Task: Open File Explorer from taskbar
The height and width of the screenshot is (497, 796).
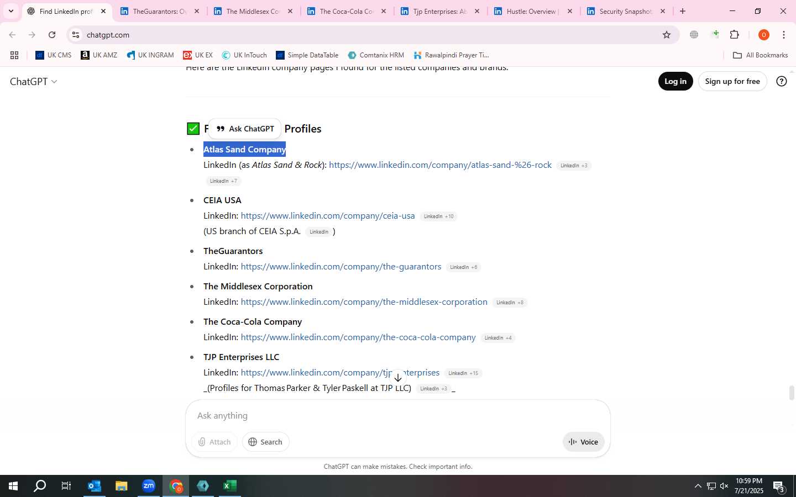Action: (121, 487)
